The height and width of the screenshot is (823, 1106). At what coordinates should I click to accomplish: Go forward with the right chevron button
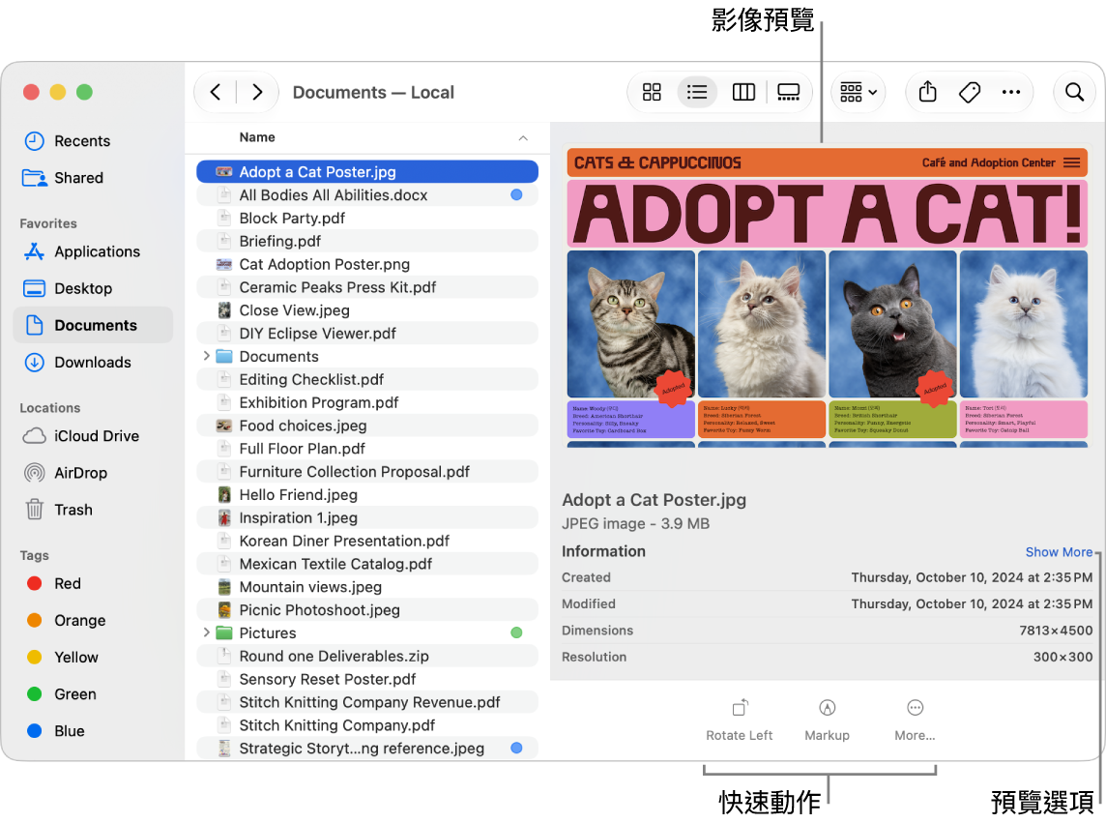point(257,93)
